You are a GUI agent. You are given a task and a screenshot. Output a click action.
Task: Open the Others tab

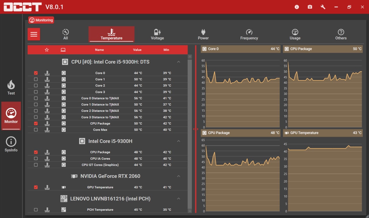pos(341,34)
